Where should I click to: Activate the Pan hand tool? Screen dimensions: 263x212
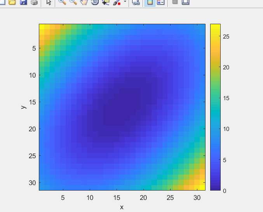point(84,2)
